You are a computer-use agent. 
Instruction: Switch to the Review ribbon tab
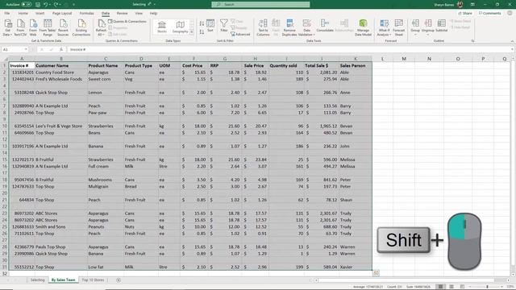coord(122,14)
